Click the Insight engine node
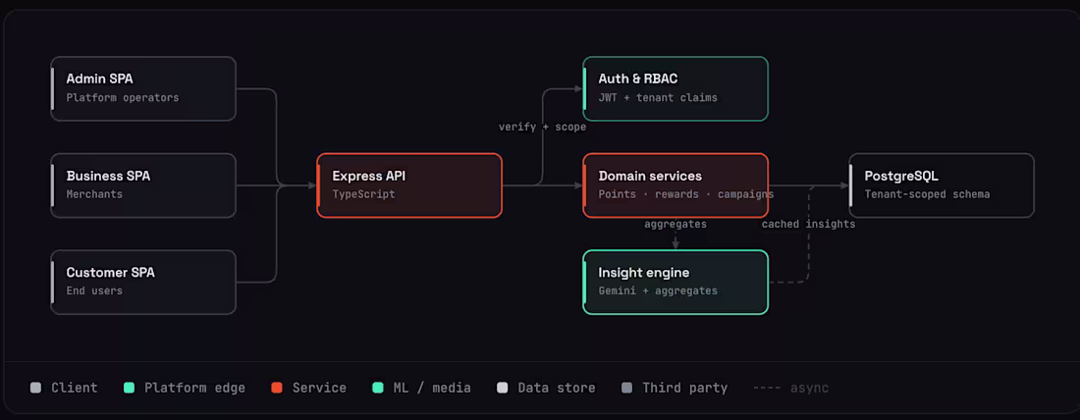The height and width of the screenshot is (420, 1080). pyautogui.click(x=675, y=282)
